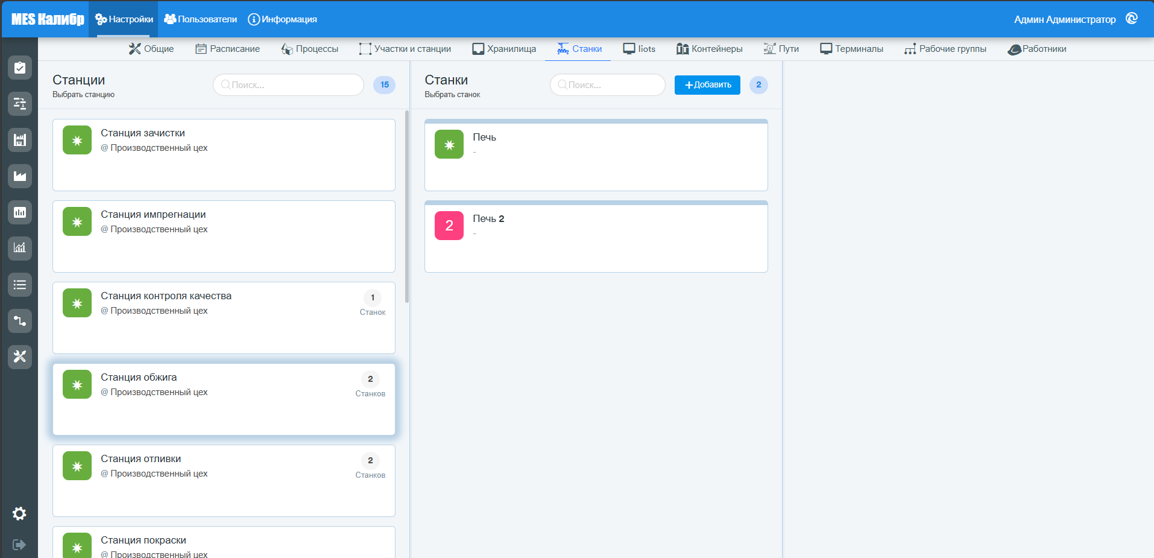This screenshot has height=558, width=1154.
Task: Click the stations count badge 15
Action: point(384,85)
